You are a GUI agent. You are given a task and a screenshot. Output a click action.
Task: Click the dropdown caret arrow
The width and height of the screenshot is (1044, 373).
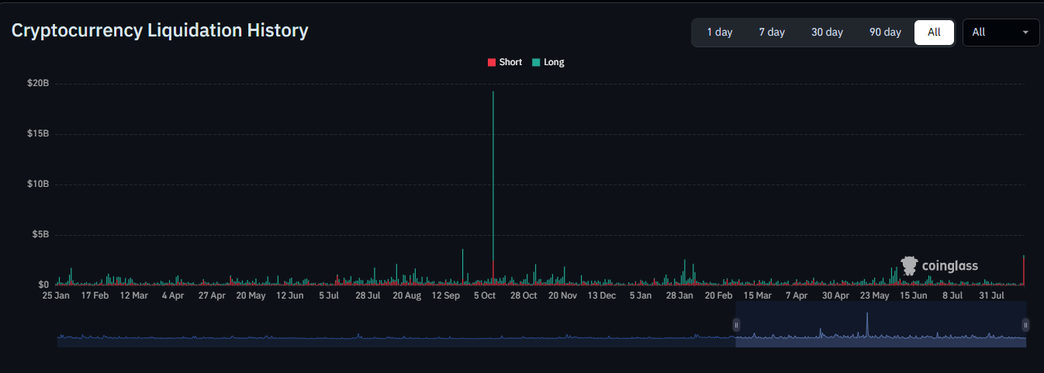[1025, 33]
